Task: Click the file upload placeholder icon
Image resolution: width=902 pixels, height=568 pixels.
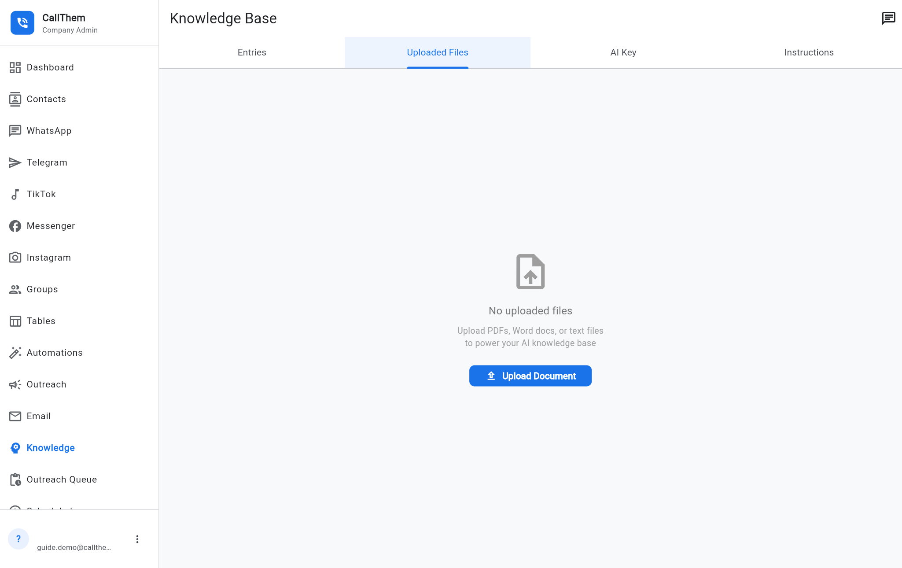Action: 530,272
